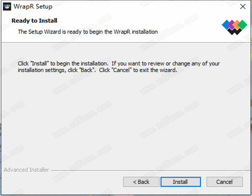Screen dimensions: 252x196
Task: Click the purple diamond of the WrapR logo
Action: (231, 25)
